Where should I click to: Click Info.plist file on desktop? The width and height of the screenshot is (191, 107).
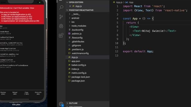[x=16, y=105]
